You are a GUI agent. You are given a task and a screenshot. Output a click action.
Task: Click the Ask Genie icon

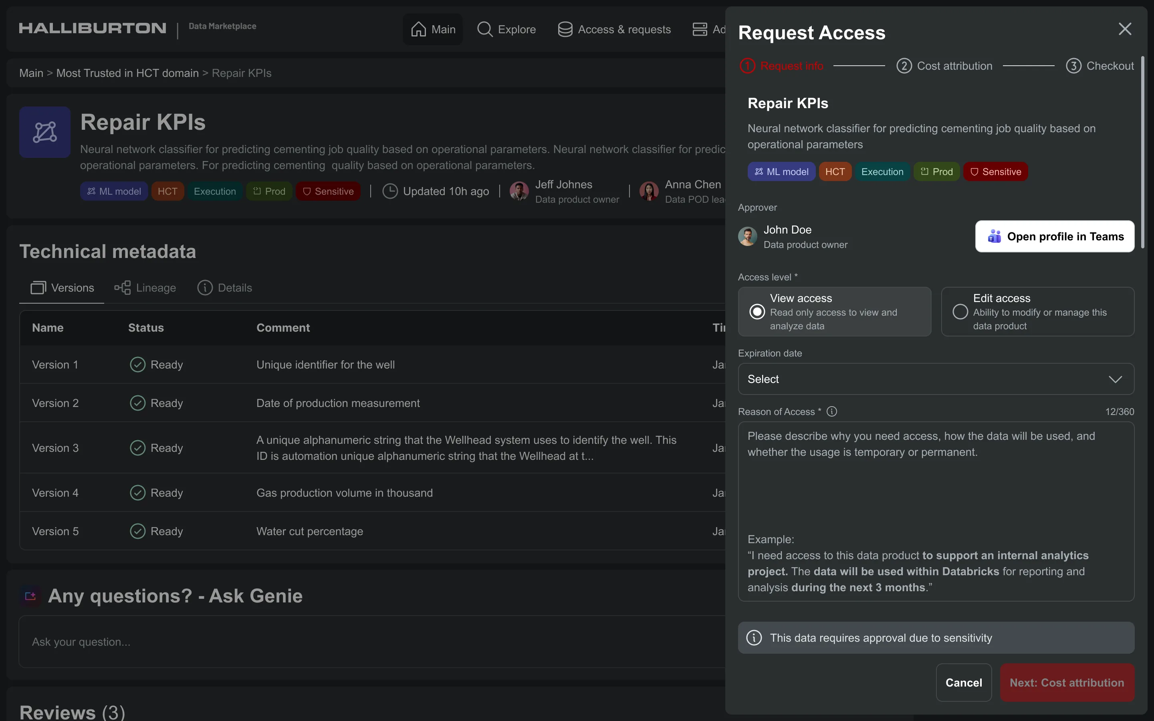tap(30, 596)
